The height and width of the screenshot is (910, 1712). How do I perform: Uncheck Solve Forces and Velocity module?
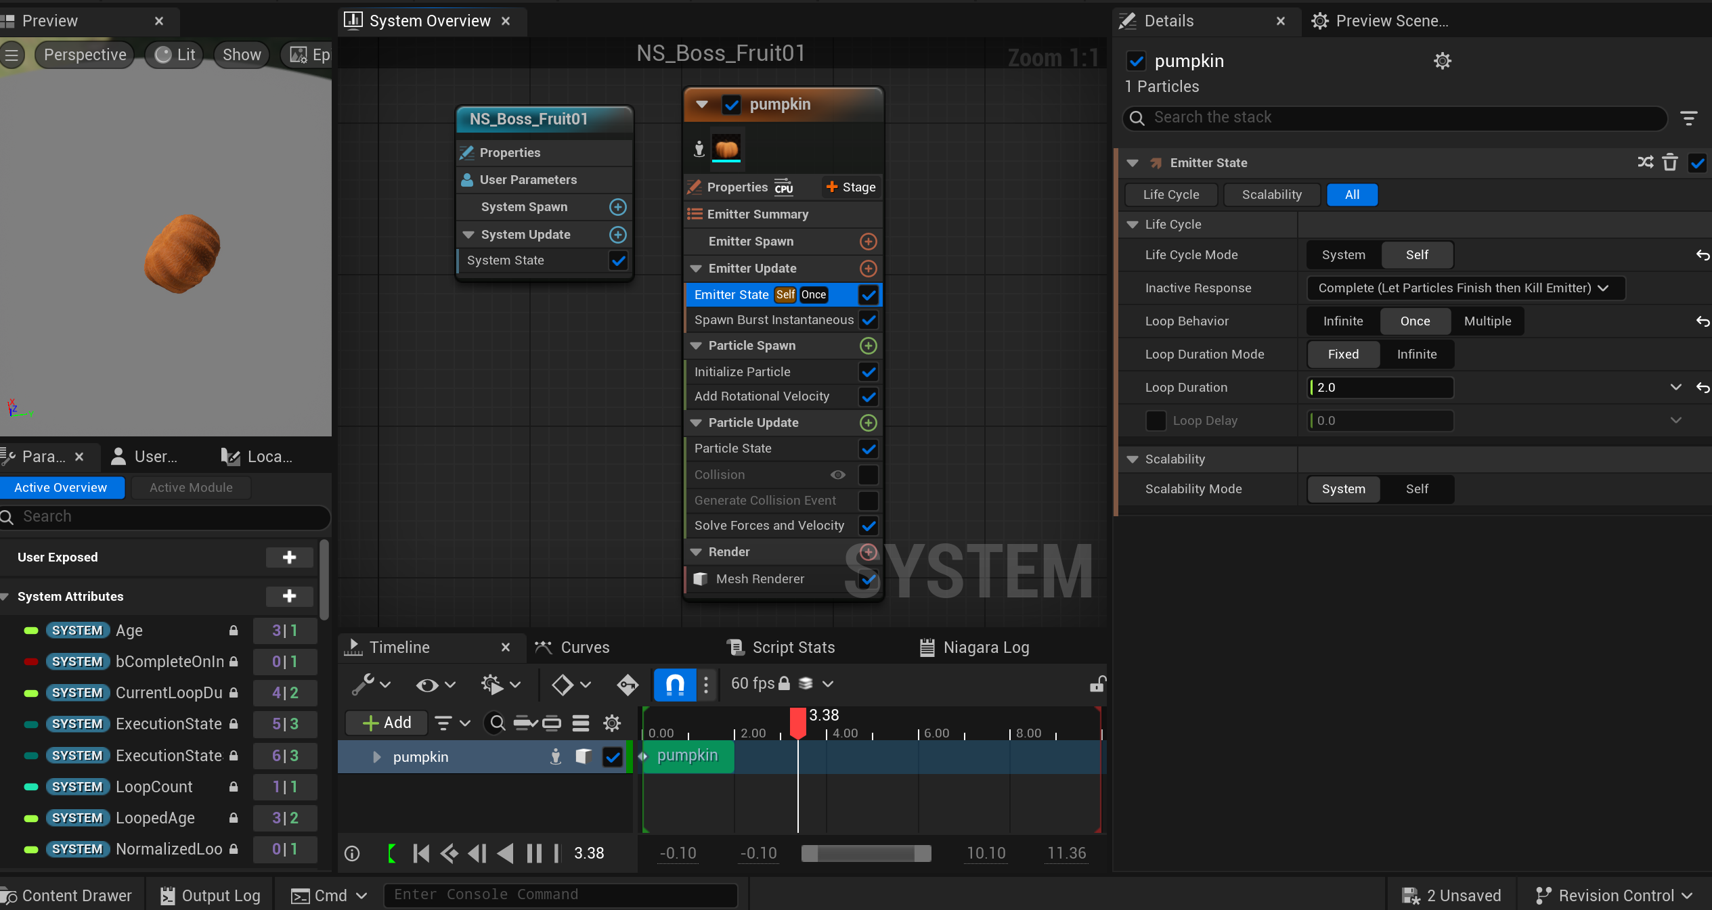(868, 526)
